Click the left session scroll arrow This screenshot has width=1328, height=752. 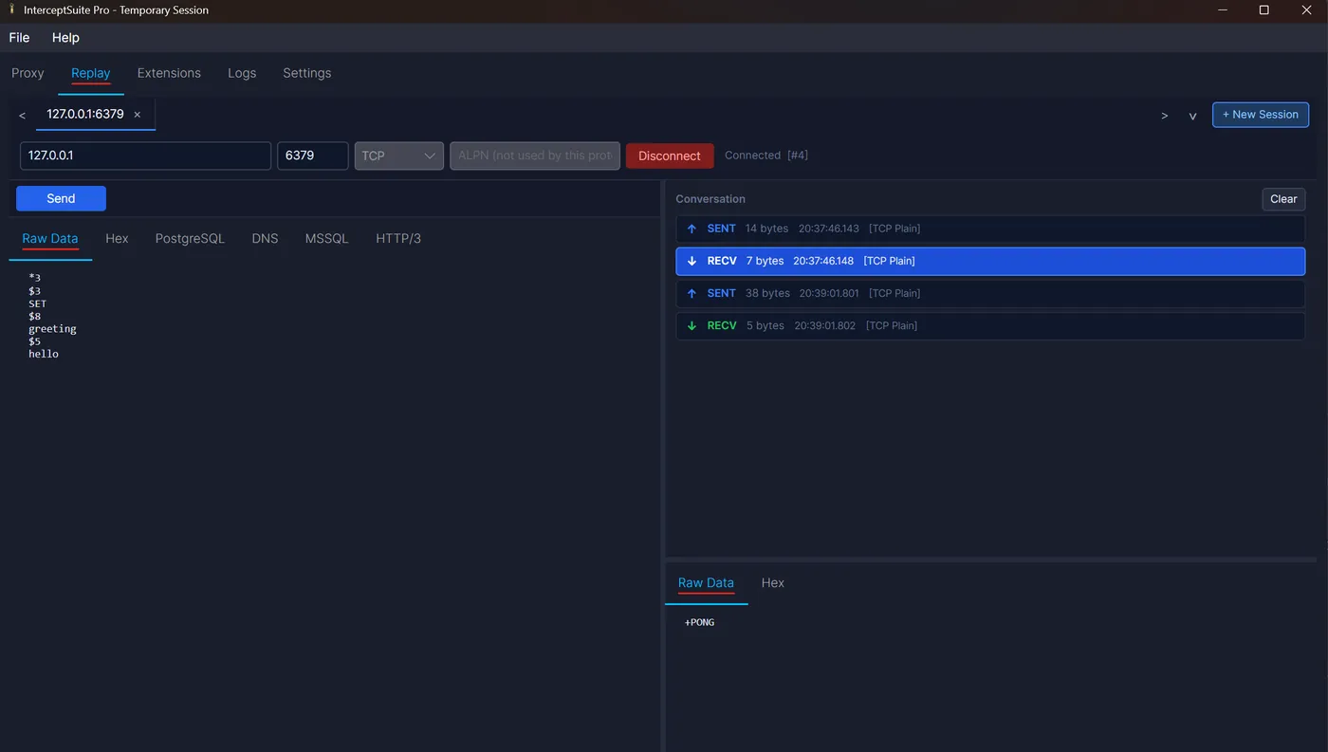coord(22,116)
